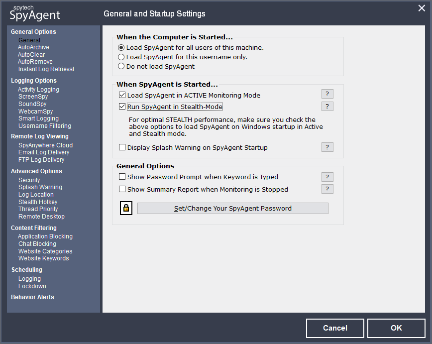This screenshot has width=432, height=344.
Task: Choose Do not load SpyAgent option
Action: click(156, 66)
